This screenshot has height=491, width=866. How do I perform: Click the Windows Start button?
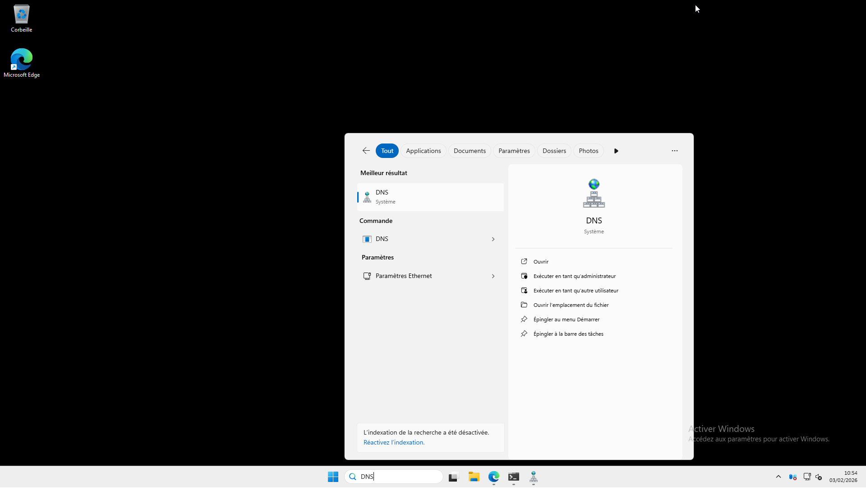[333, 477]
